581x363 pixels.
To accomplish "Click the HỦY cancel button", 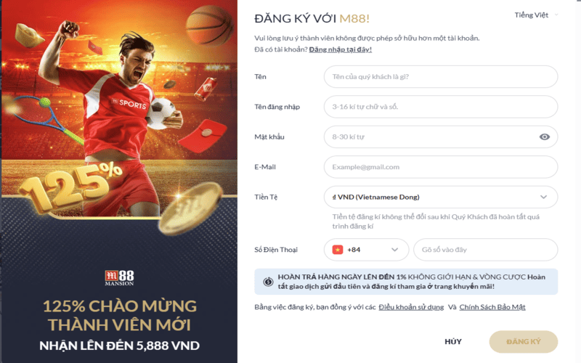I will coord(452,341).
